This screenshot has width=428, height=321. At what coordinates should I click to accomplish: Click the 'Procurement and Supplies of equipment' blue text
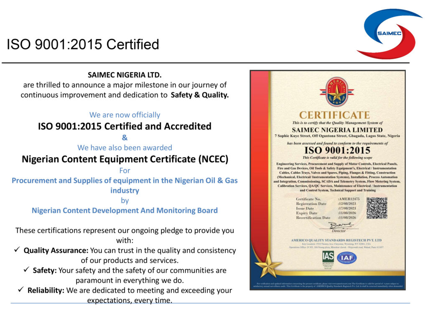click(x=125, y=181)
